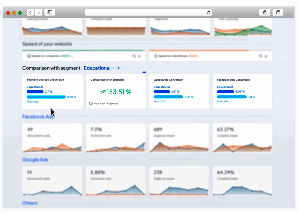Open the Google Ads section heading
Screen dimensions: 299x213
pyautogui.click(x=35, y=160)
